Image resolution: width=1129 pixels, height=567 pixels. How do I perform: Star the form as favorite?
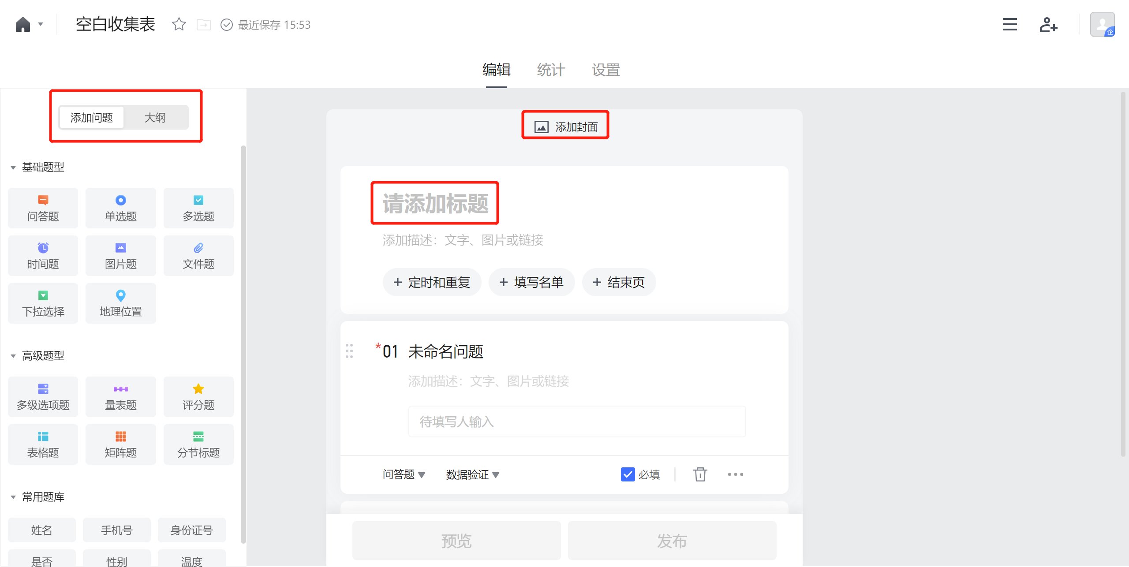[x=179, y=24]
